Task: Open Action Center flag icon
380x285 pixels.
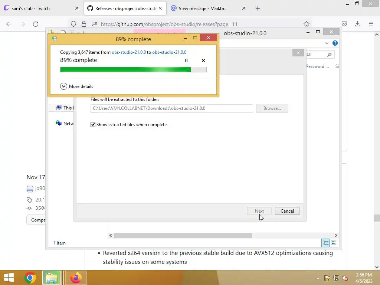Action: [x=327, y=278]
